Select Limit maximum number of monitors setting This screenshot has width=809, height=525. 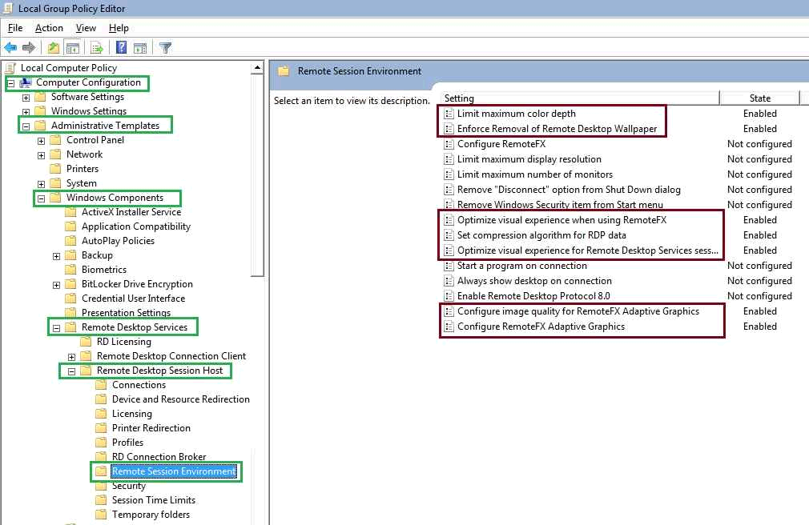pyautogui.click(x=535, y=174)
